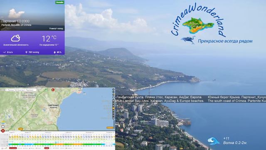Click 'Partenit, Republic of Crimea' subtitle
The height and width of the screenshot is (150, 266).
[x=16, y=25]
